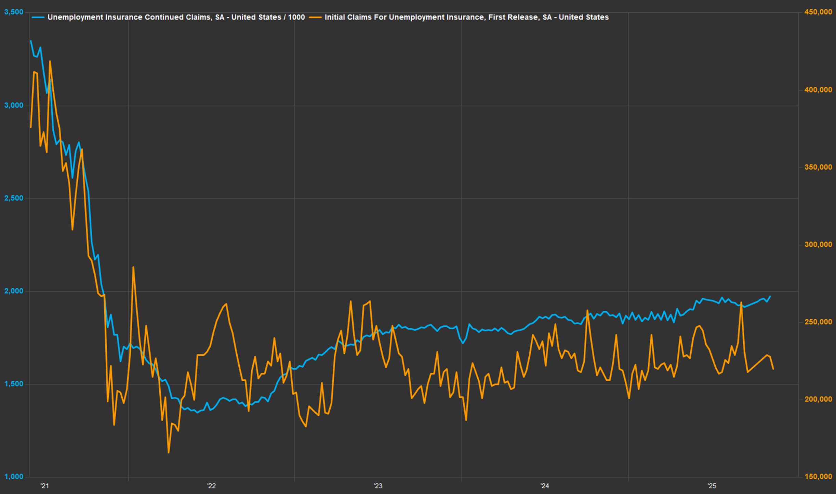Click the 1,500 label on left axis
Screen dimensions: 836x494
click(x=14, y=384)
